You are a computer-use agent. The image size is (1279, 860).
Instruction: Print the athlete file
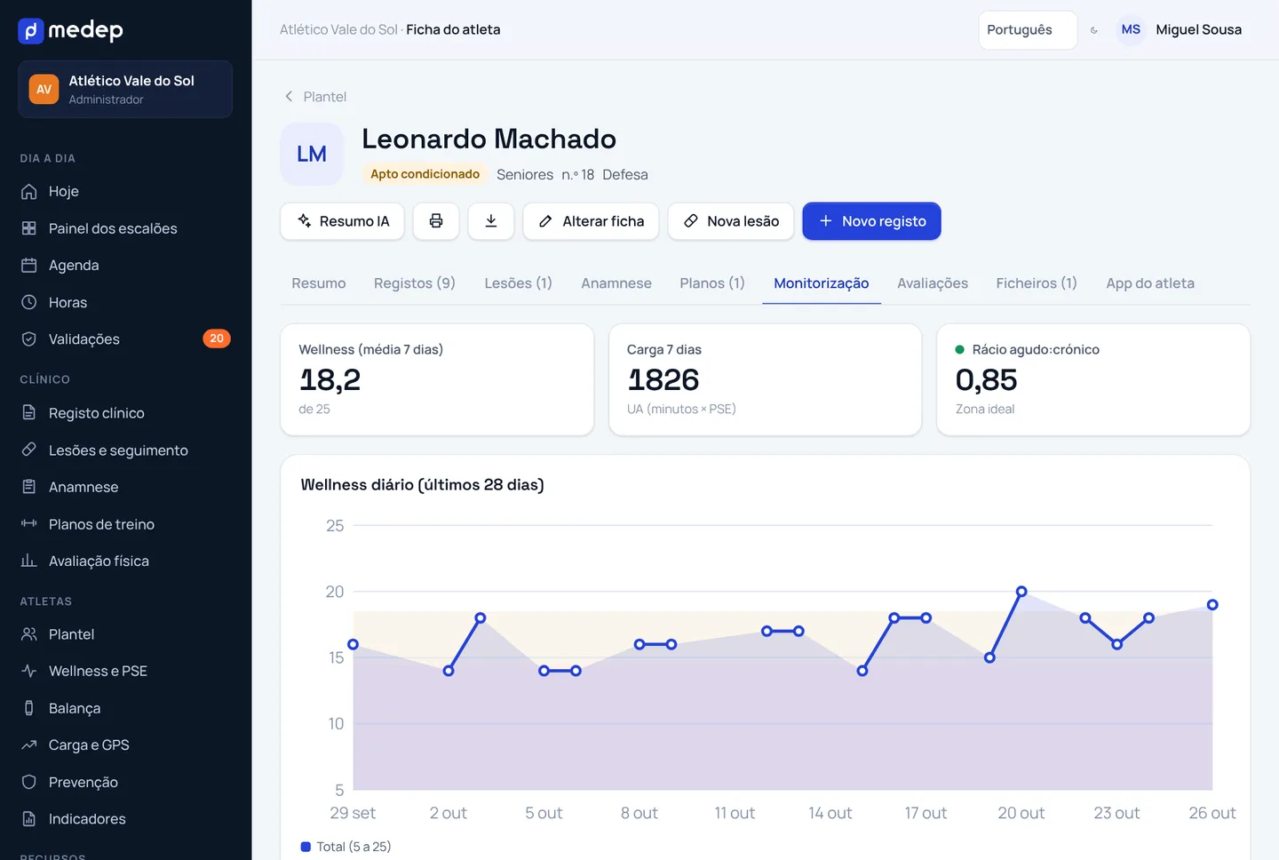[436, 221]
